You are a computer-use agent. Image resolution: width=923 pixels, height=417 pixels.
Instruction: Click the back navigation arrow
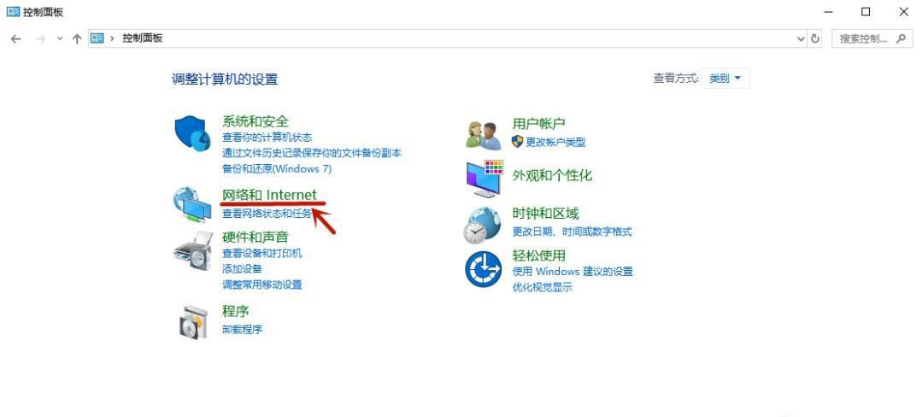[16, 38]
